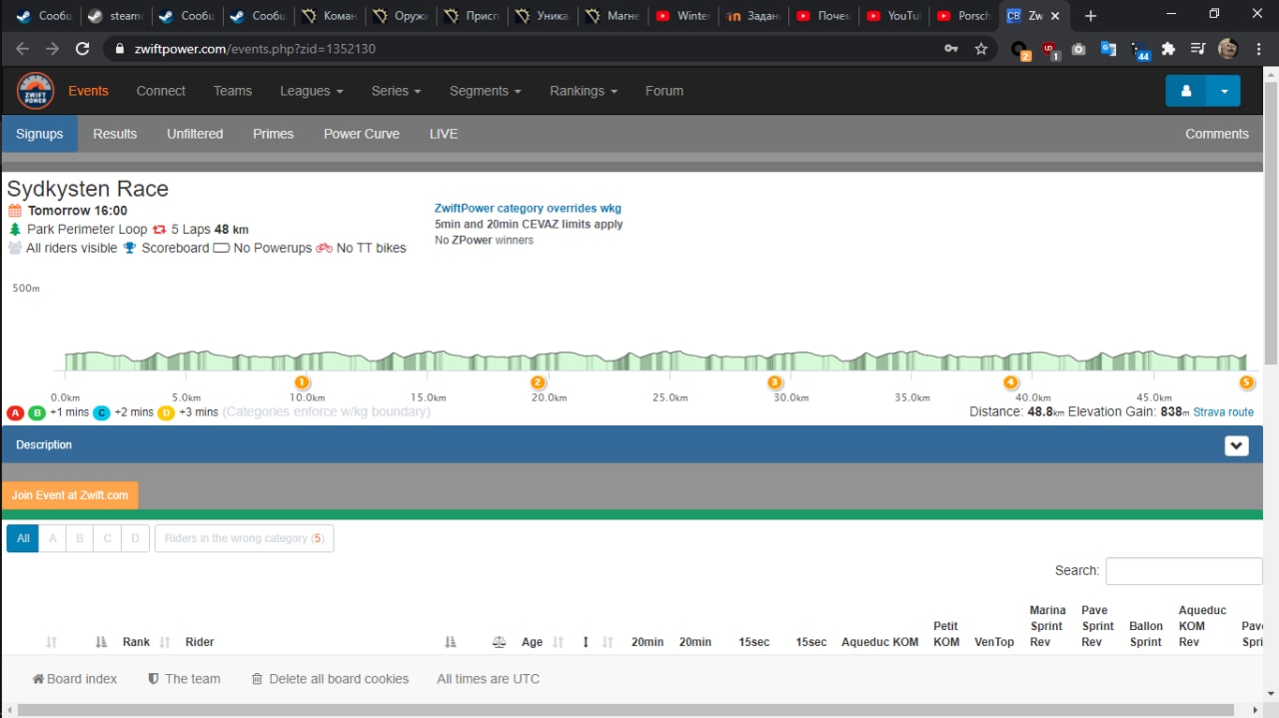Open the Strava route link
This screenshot has width=1279, height=718.
click(x=1223, y=412)
